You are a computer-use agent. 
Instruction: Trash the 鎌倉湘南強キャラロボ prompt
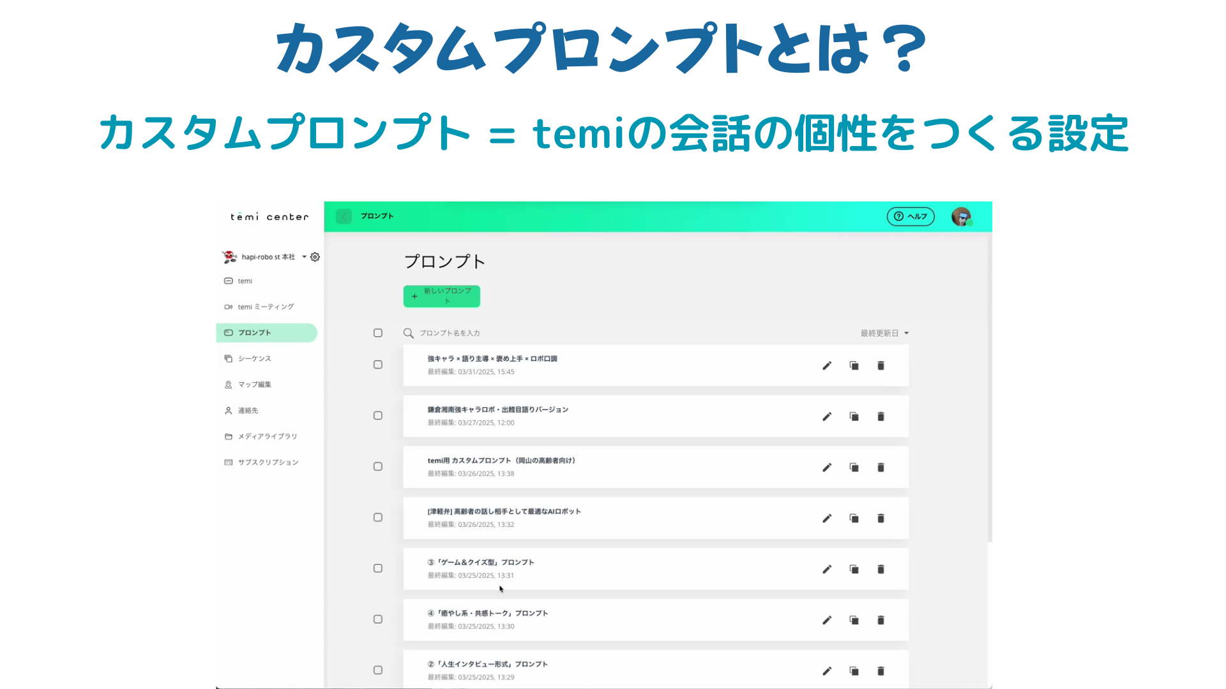pyautogui.click(x=881, y=417)
